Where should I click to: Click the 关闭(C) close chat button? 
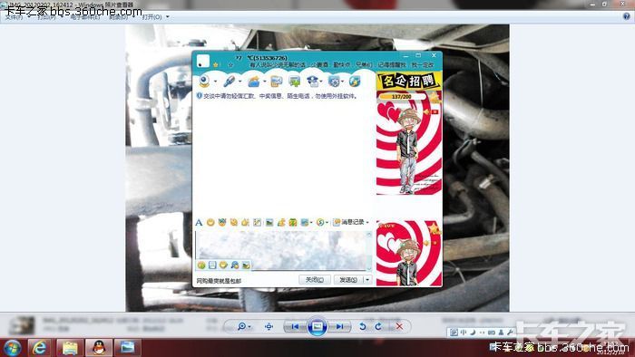tap(315, 279)
